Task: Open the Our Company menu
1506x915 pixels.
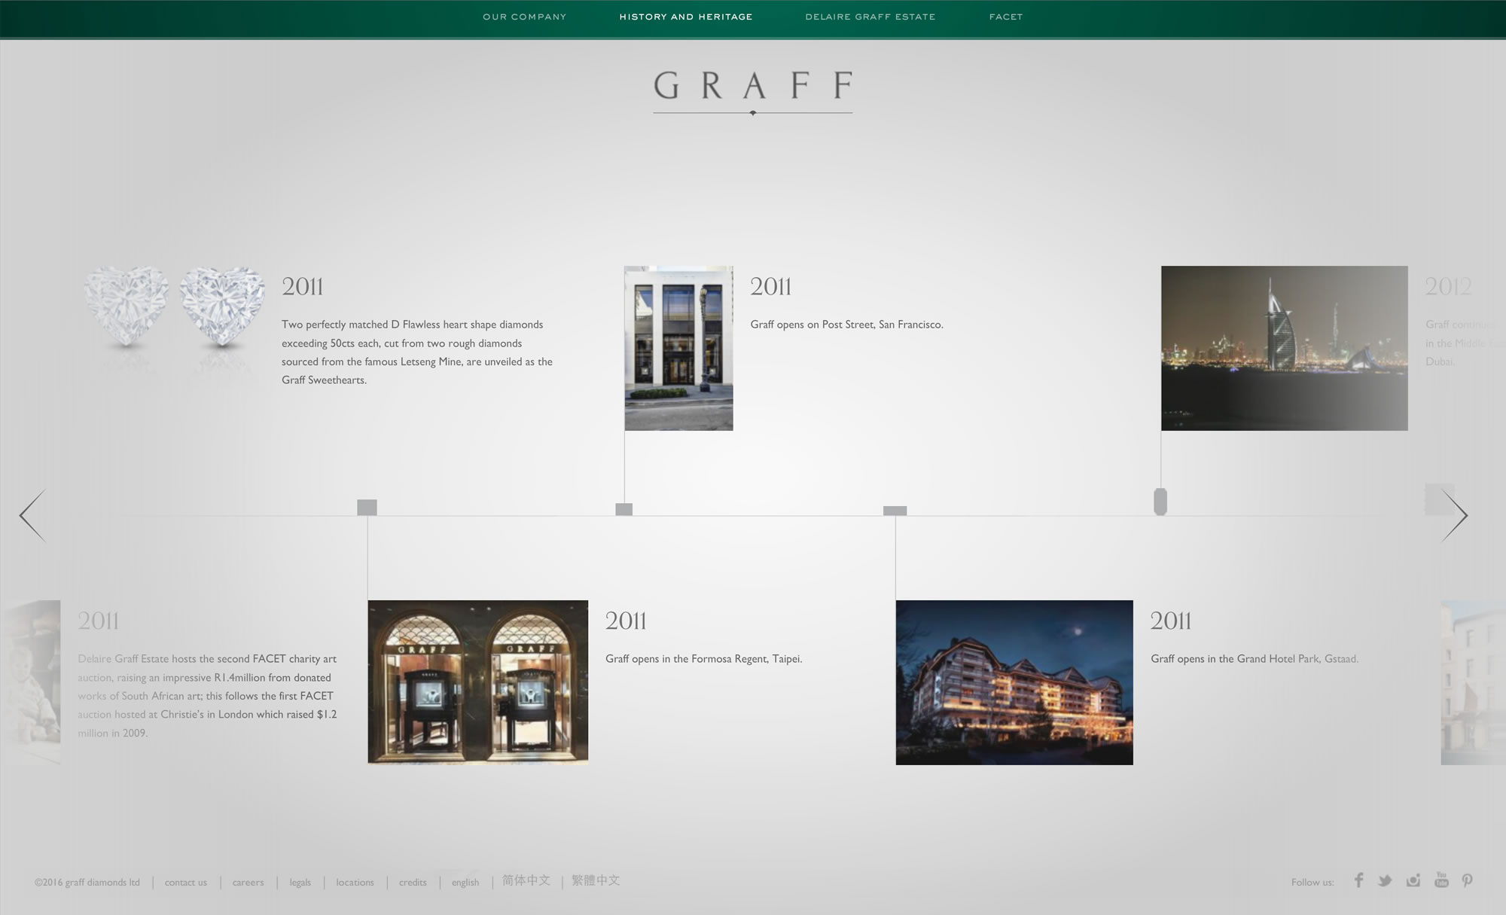Action: click(x=524, y=17)
